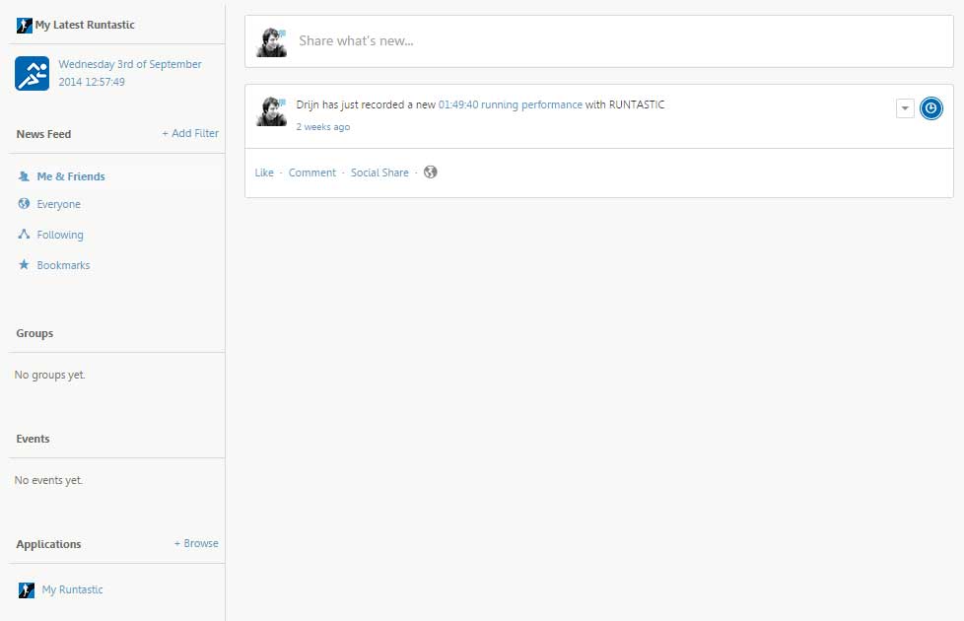
Task: Switch to the Everyone news feed
Action: (58, 204)
